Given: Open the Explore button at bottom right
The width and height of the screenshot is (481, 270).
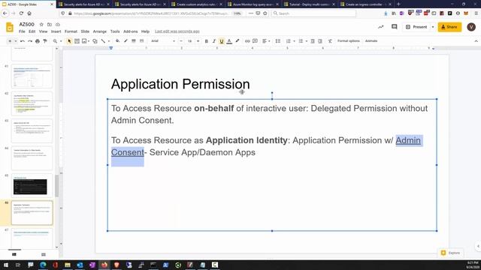Looking at the screenshot, I should point(450,253).
